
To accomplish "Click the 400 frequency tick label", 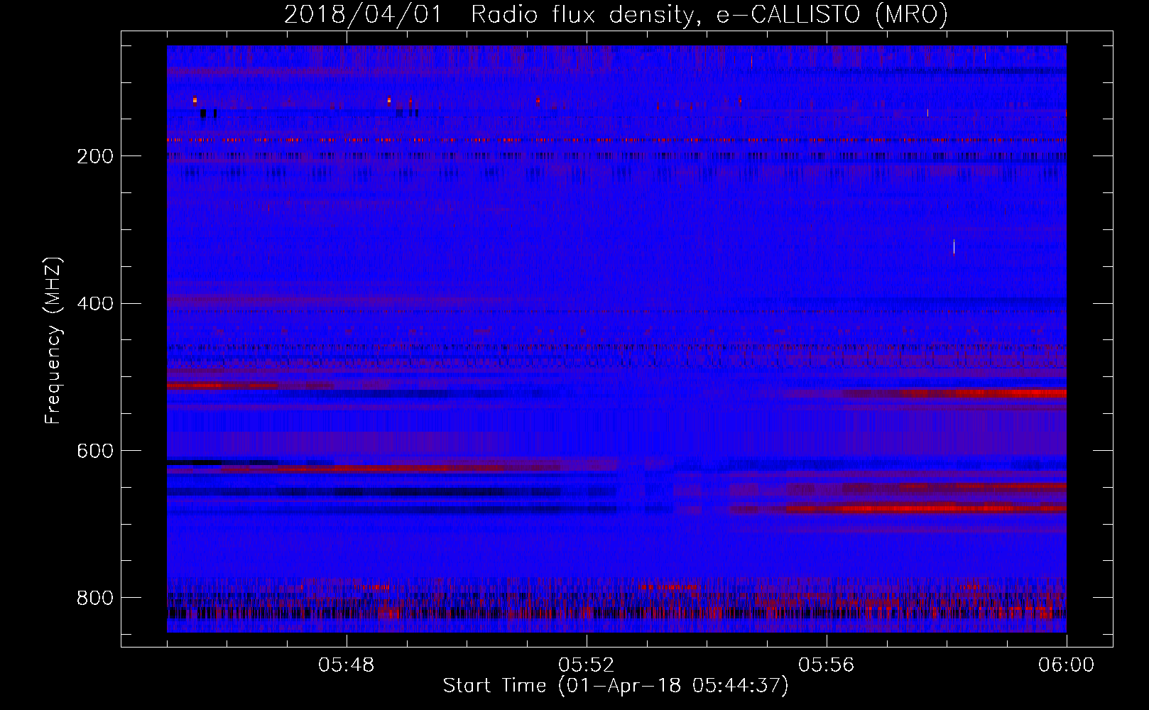I will click(95, 304).
